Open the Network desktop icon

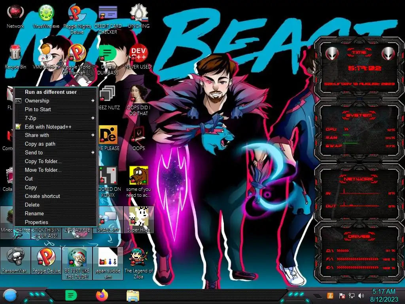(15, 16)
